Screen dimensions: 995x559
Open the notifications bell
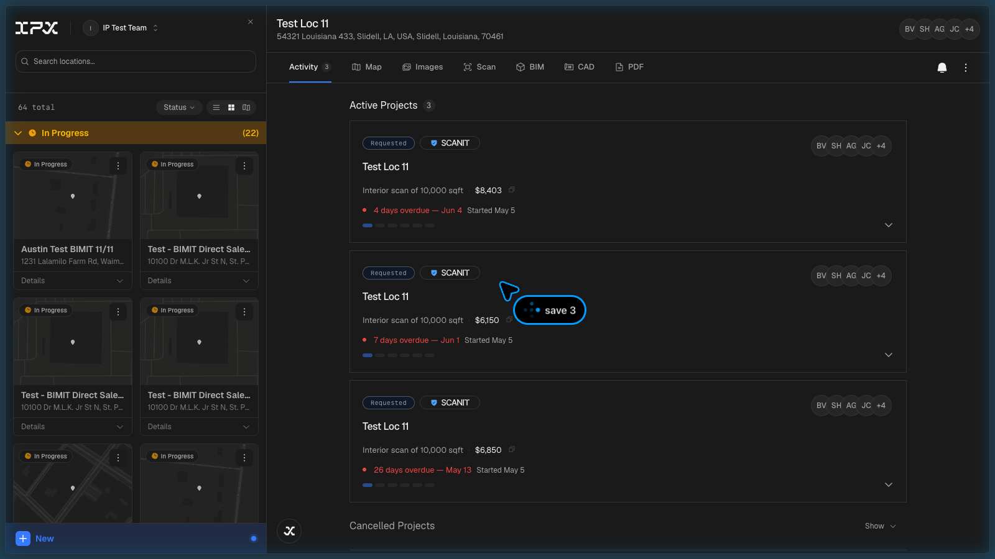(x=942, y=68)
